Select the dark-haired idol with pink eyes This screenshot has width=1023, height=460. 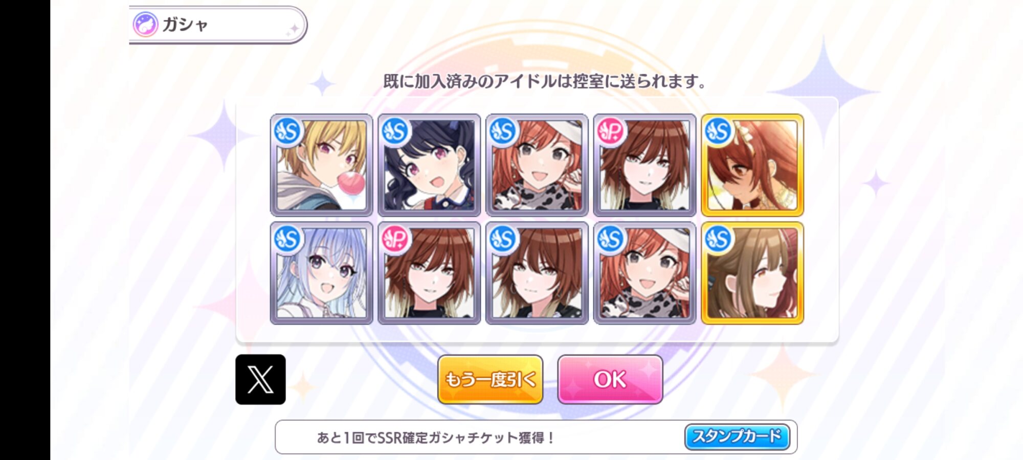(x=429, y=165)
